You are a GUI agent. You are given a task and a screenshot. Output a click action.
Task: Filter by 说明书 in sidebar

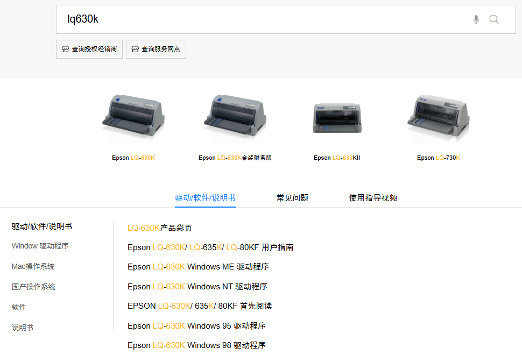22,328
